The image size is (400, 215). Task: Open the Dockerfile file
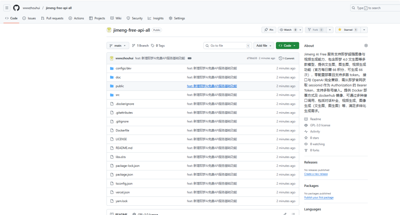click(x=122, y=131)
